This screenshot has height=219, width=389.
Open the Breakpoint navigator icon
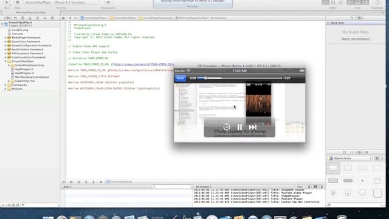point(45,18)
